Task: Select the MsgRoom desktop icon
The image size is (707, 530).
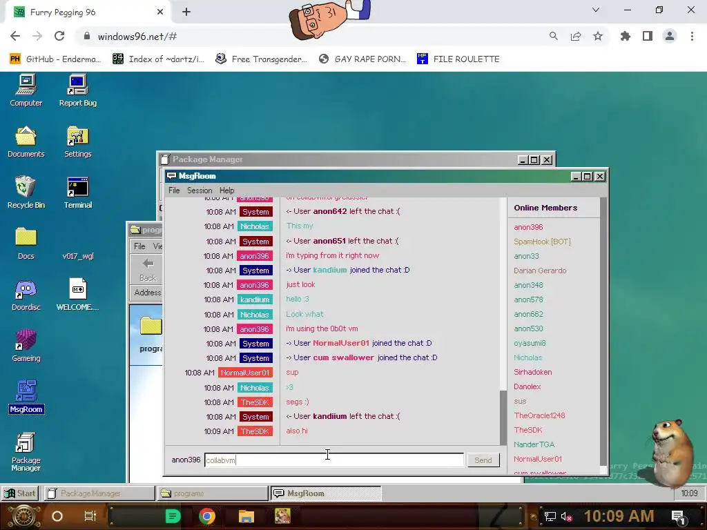Action: [26, 397]
